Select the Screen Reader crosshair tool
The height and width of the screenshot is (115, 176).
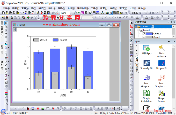tap(6, 34)
